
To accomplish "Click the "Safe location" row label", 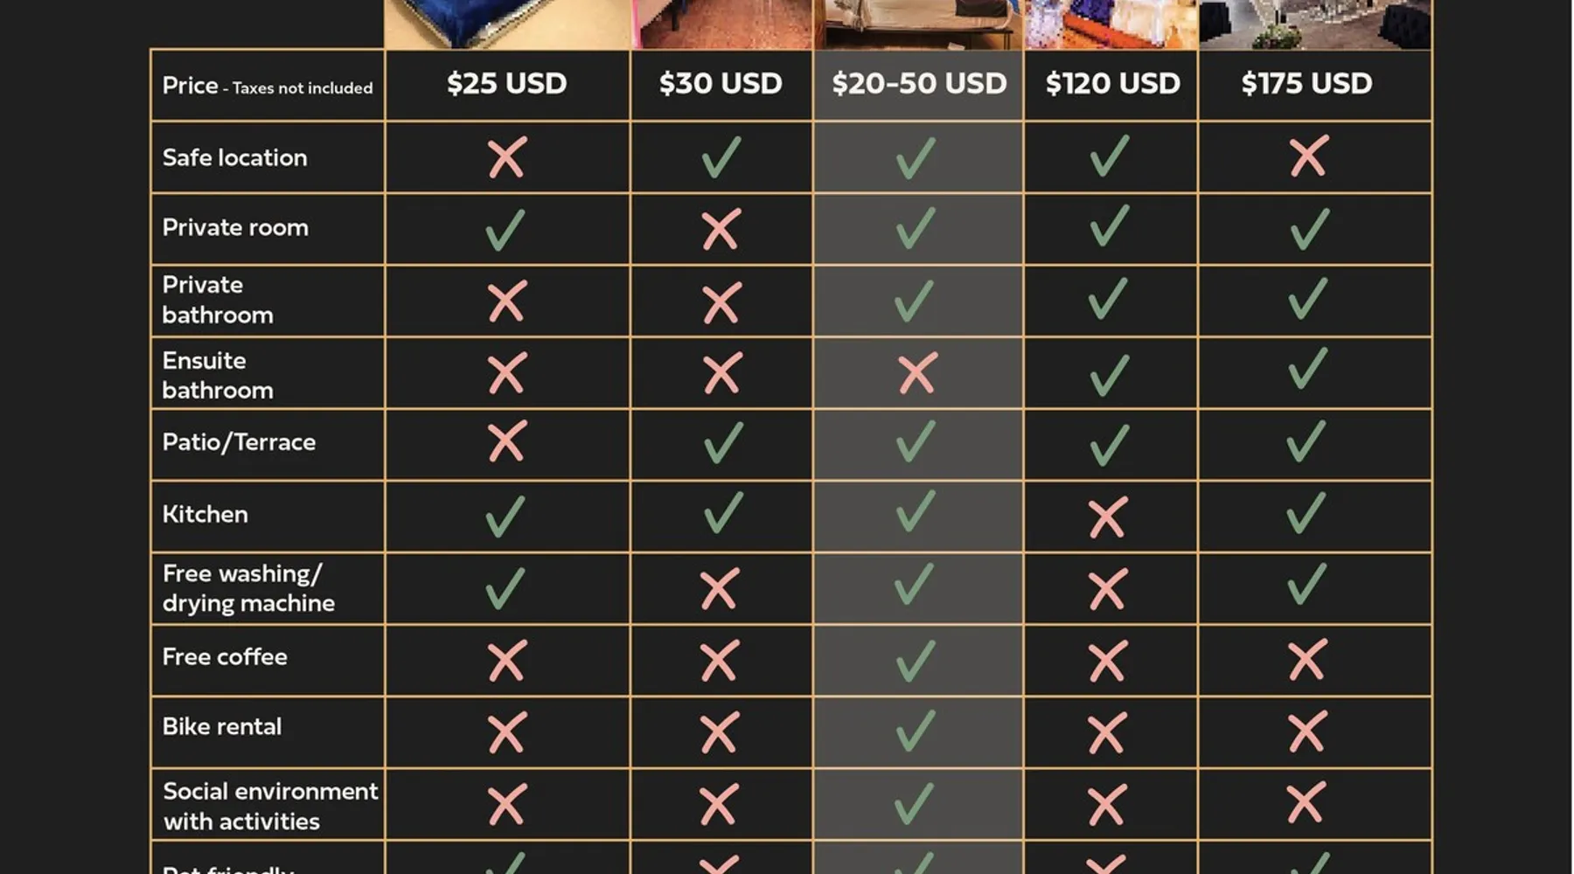I will click(x=234, y=158).
